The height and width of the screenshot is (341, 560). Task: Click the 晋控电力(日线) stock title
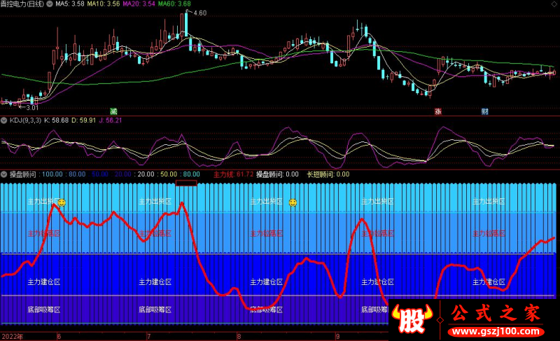(x=22, y=4)
